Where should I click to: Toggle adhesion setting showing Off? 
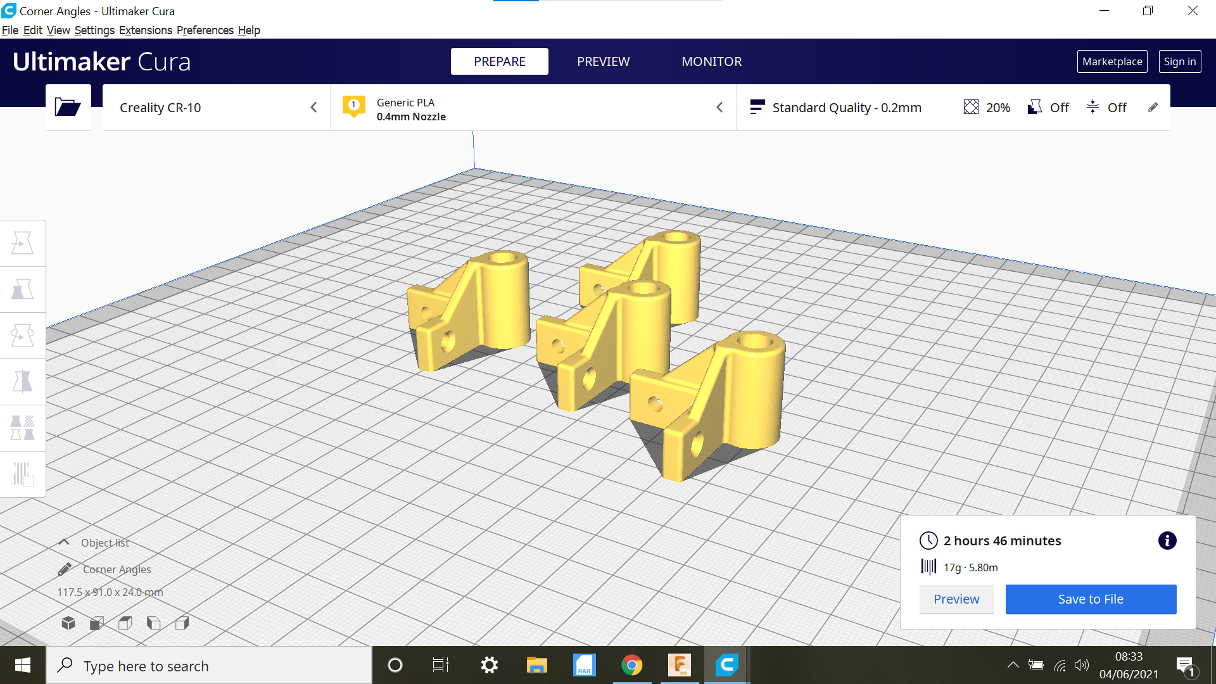click(x=1106, y=108)
